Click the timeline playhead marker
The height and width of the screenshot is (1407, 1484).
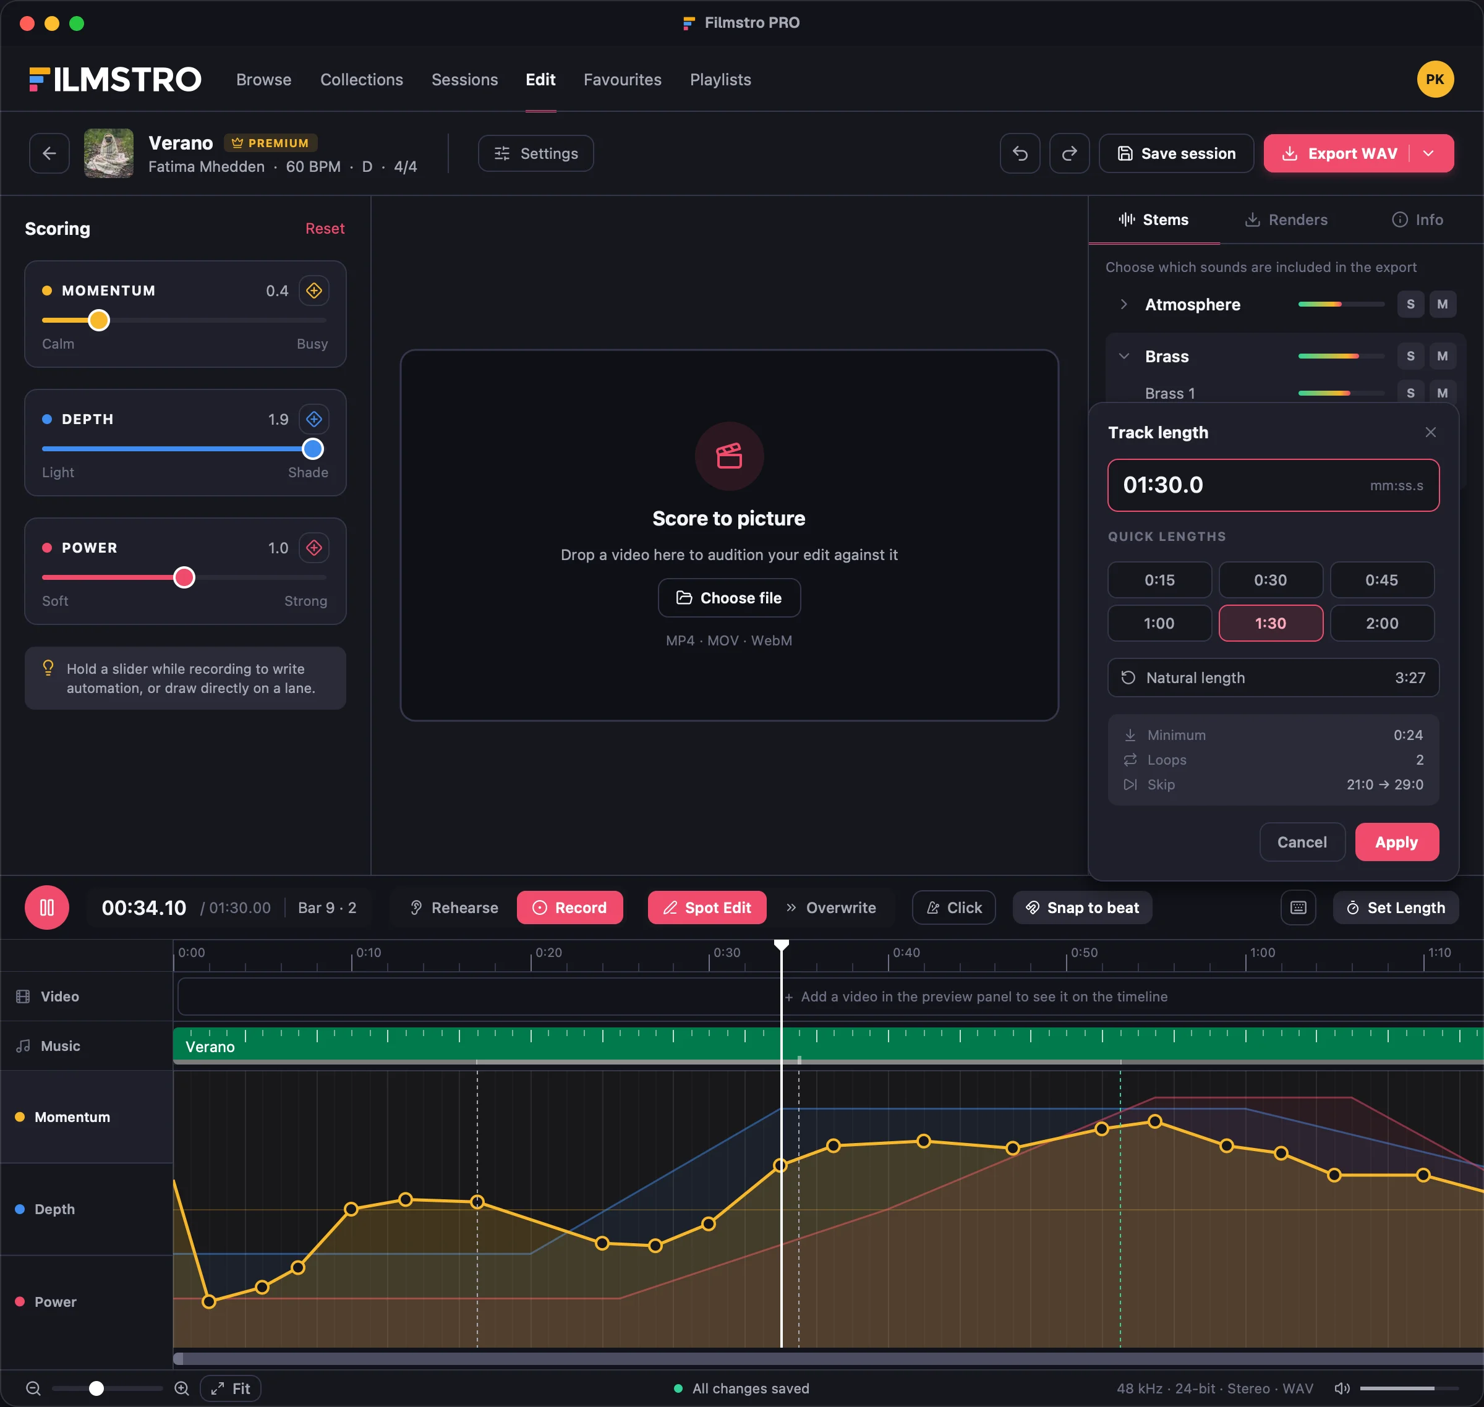pos(781,945)
